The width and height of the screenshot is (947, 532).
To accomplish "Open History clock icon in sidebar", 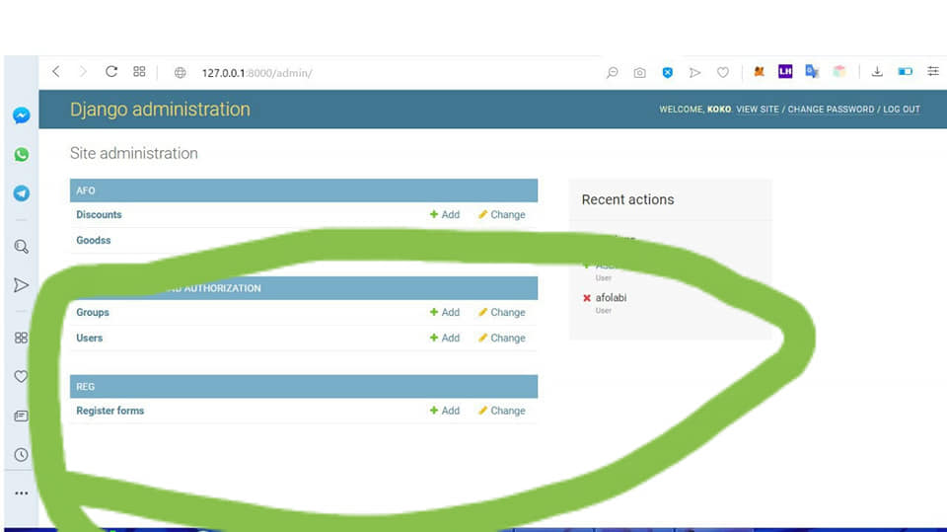I will point(21,455).
